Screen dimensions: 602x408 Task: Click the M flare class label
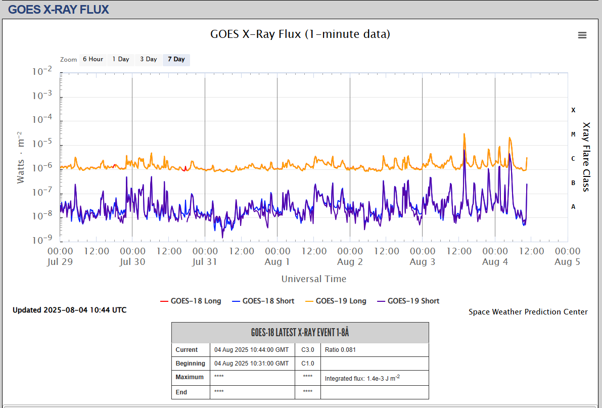[573, 134]
